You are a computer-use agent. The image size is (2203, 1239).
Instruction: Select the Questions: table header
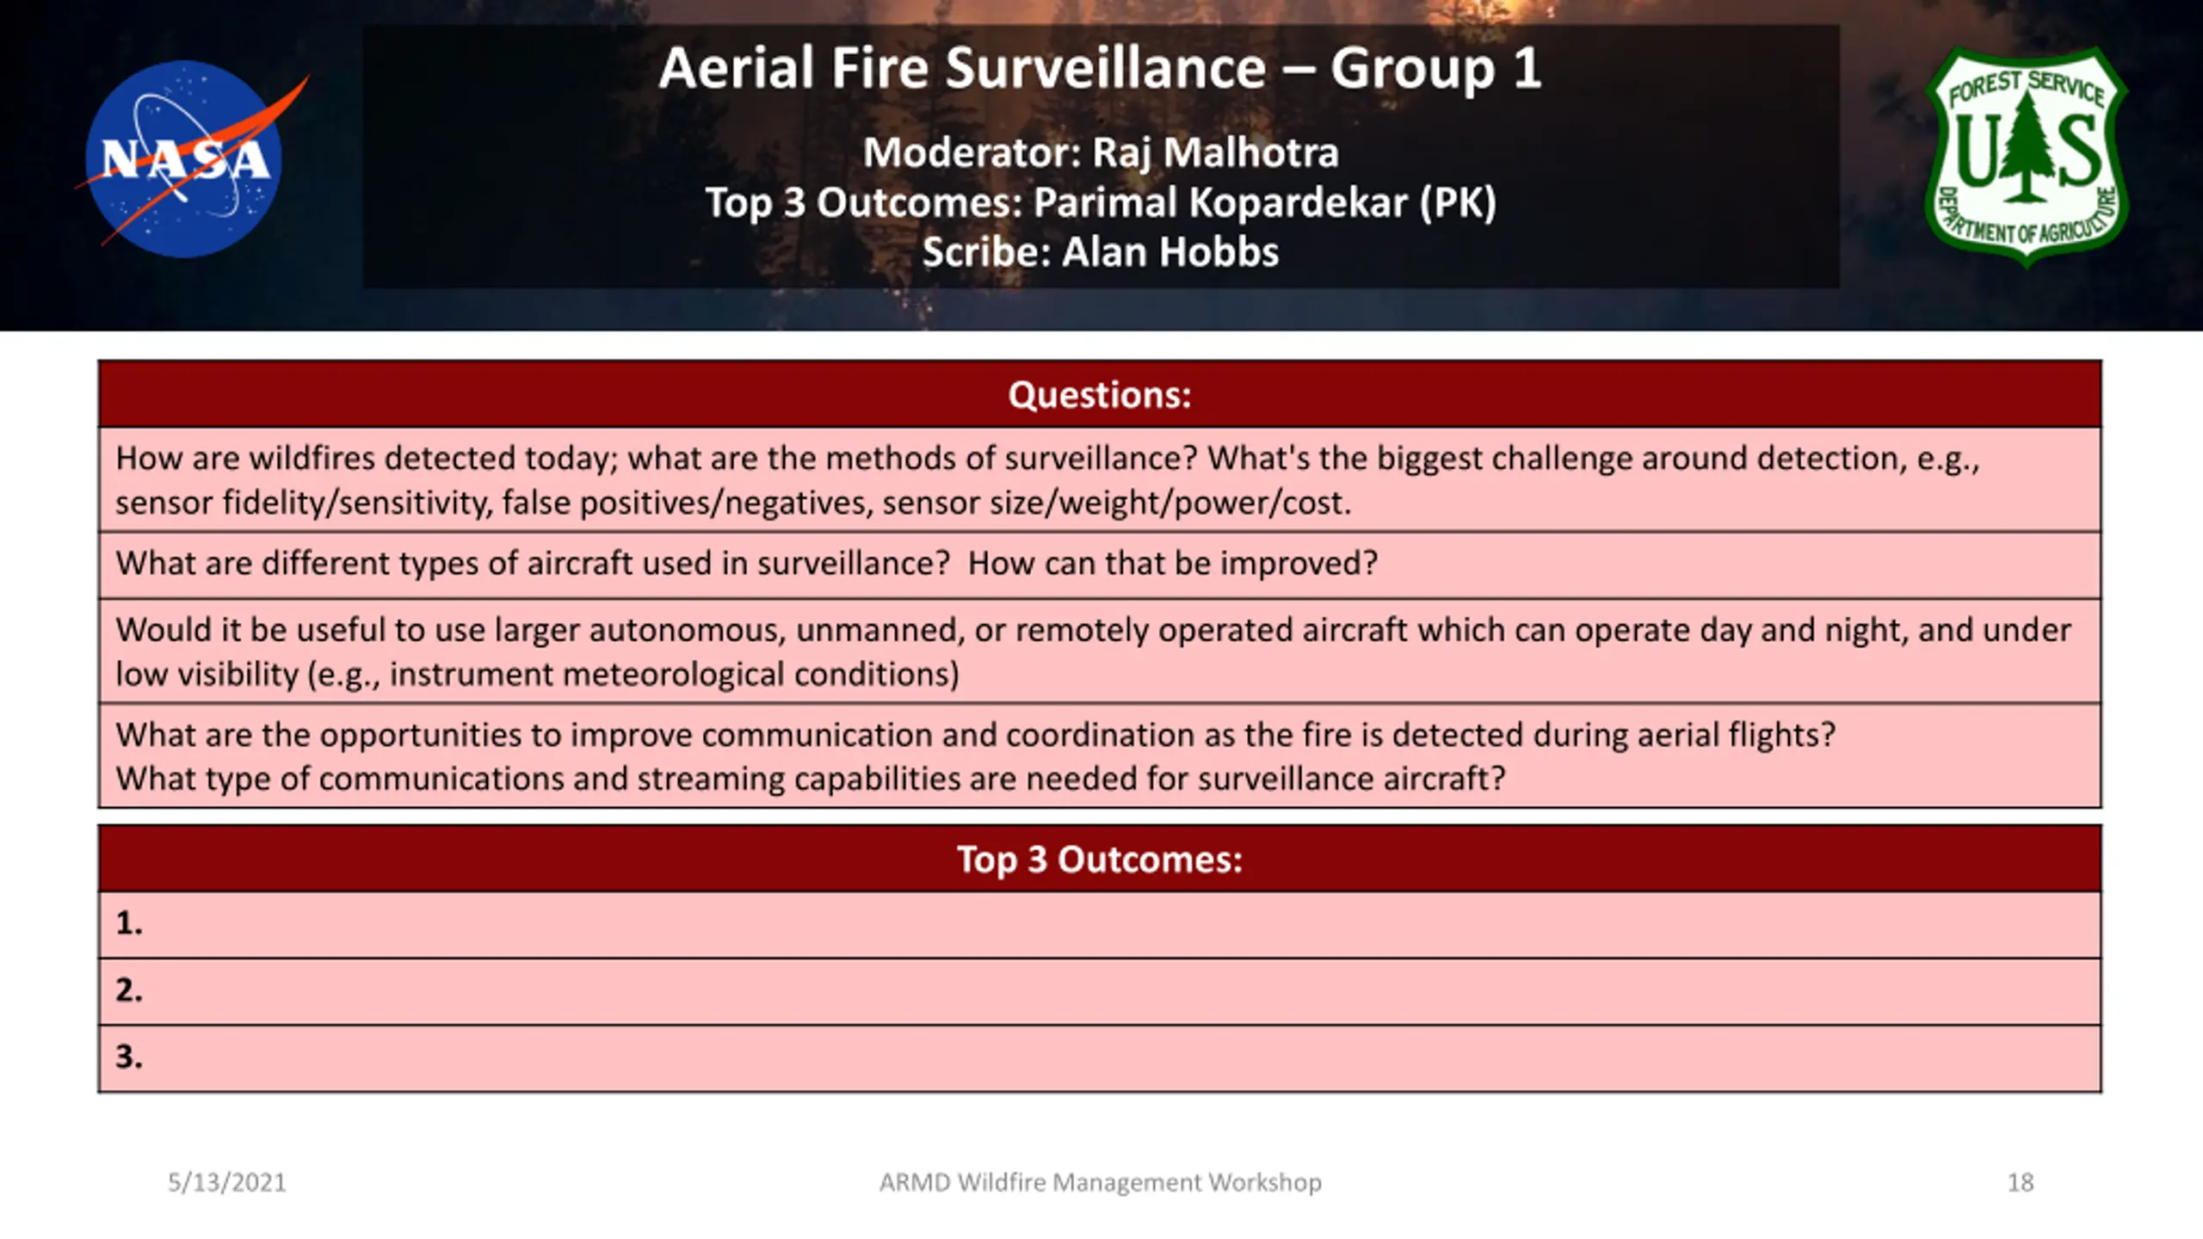tap(1100, 395)
